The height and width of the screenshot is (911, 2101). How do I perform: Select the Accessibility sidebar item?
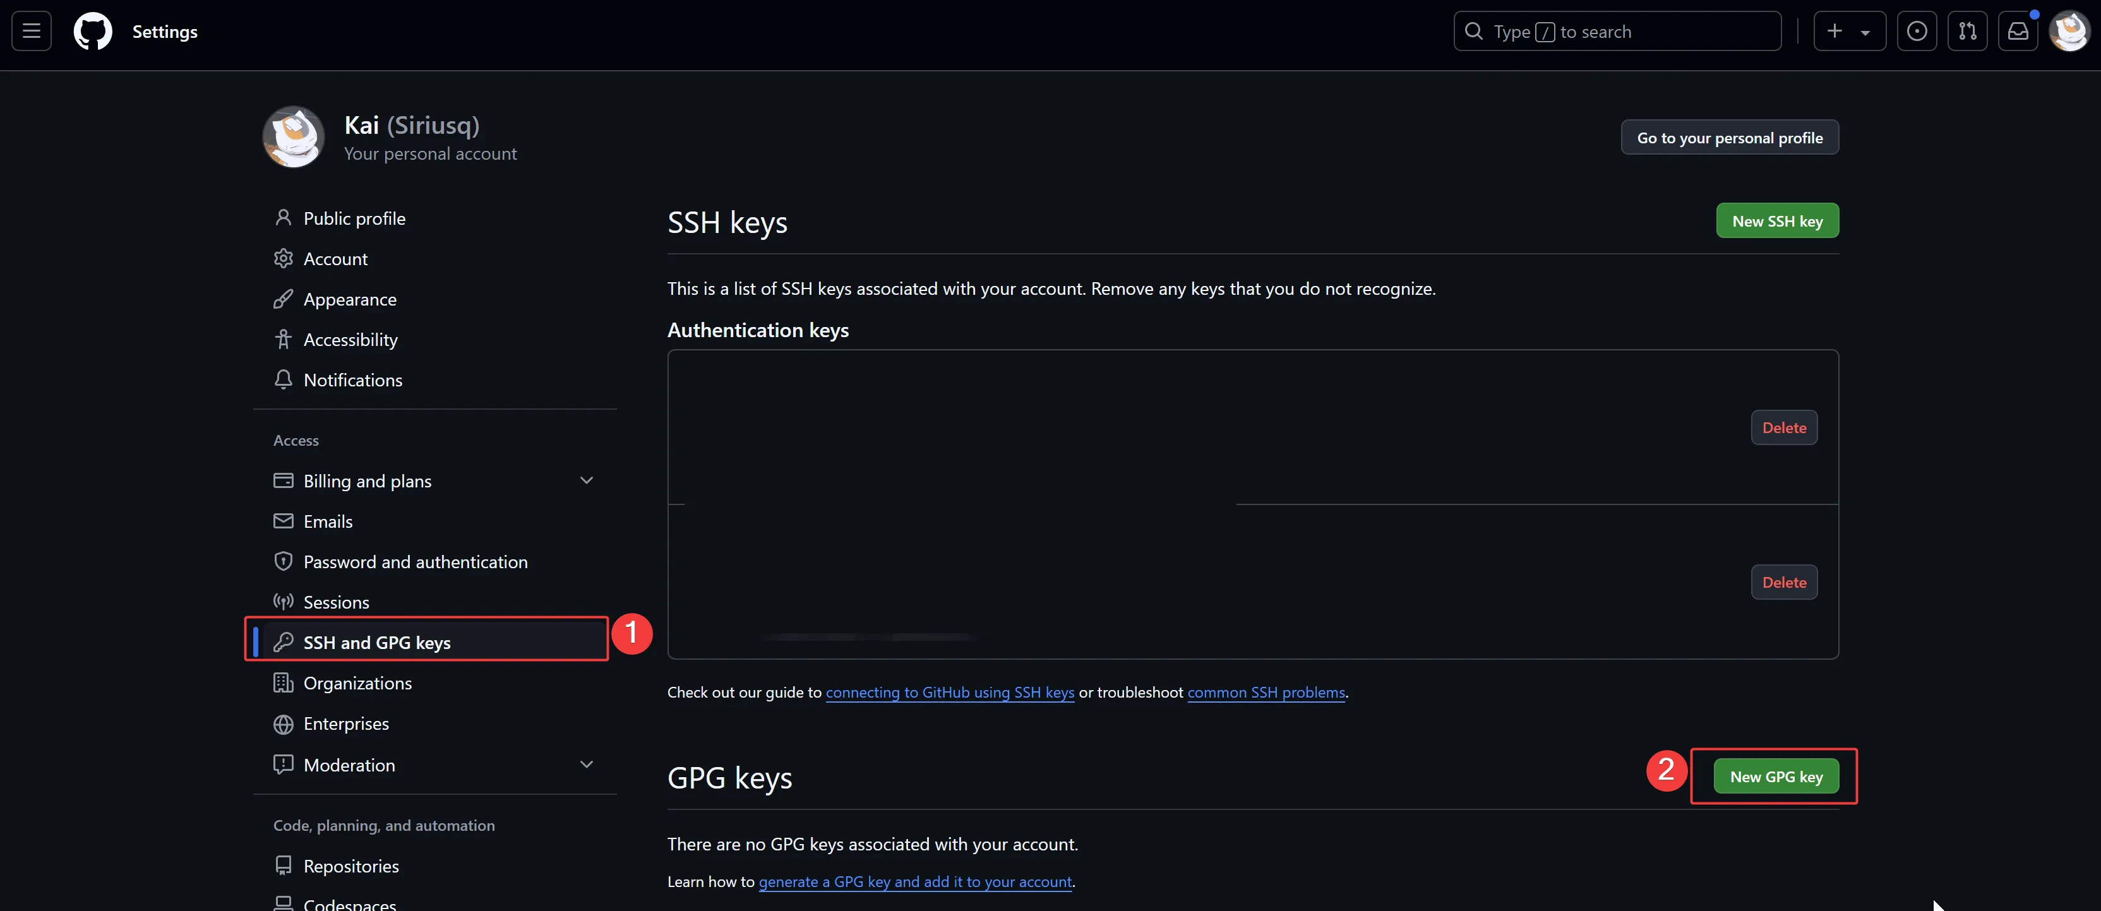pyautogui.click(x=350, y=339)
